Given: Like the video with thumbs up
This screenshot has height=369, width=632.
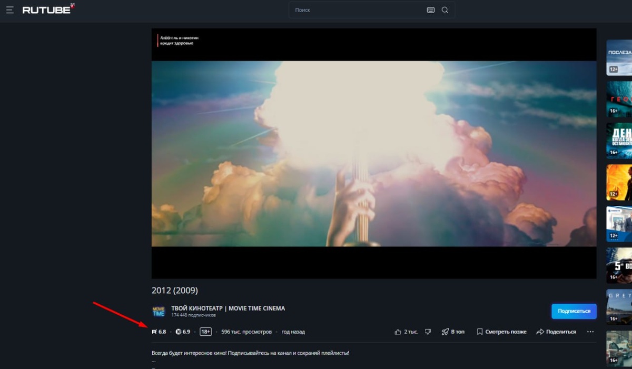Looking at the screenshot, I should [406, 332].
